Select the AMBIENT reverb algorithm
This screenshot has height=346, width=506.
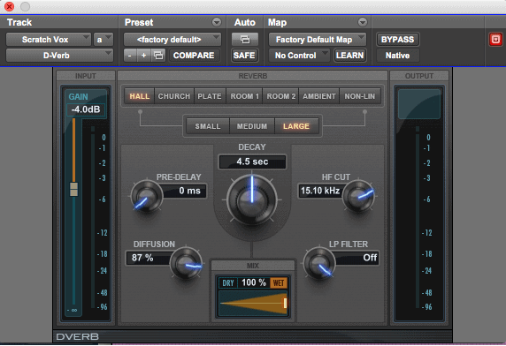pyautogui.click(x=319, y=96)
